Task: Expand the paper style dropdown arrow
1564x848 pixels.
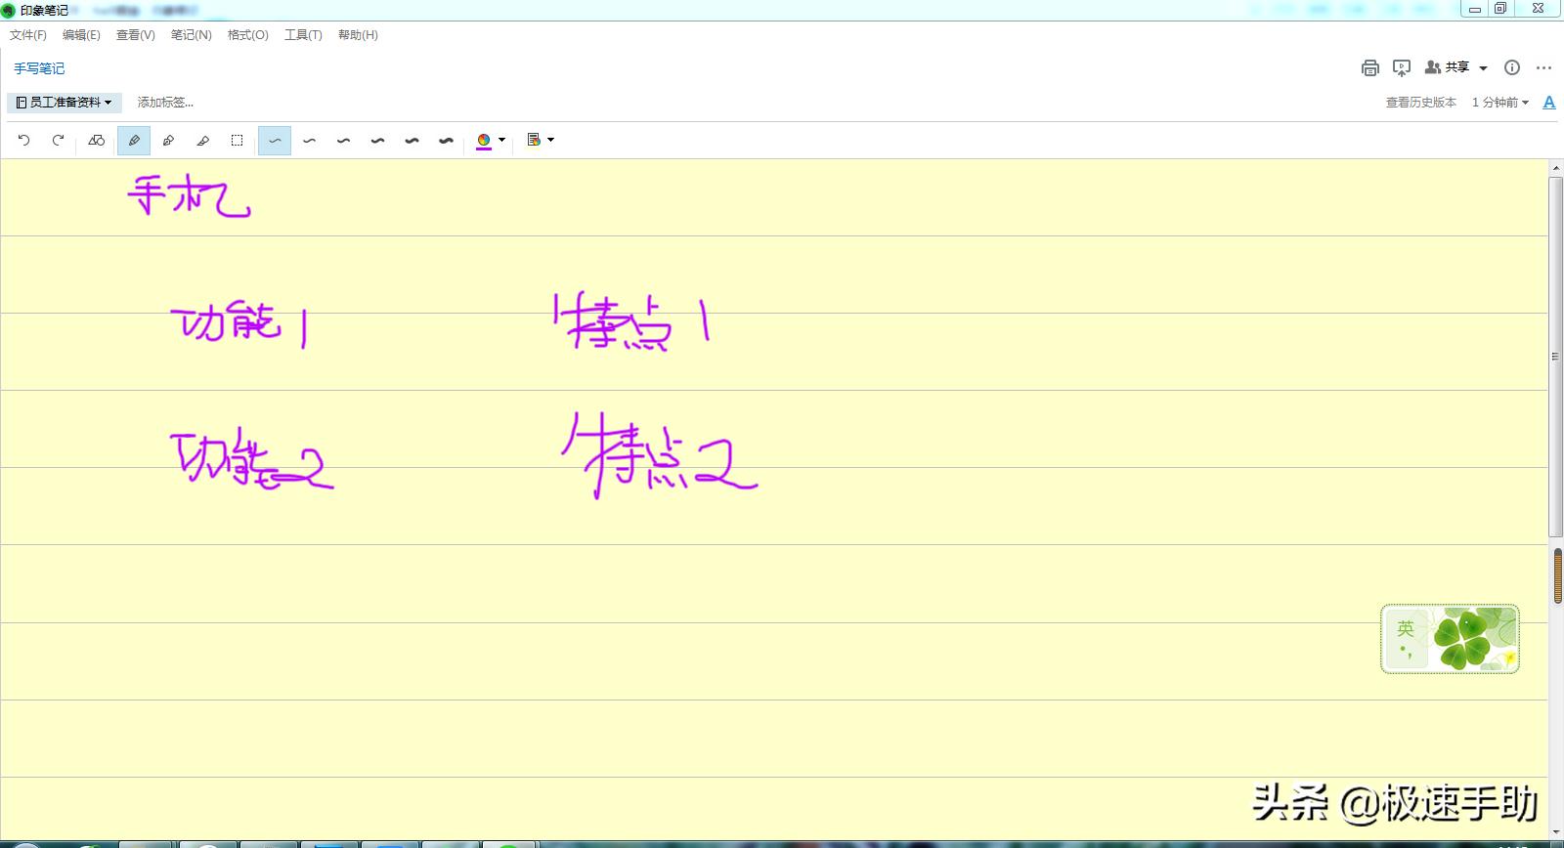Action: coord(551,141)
